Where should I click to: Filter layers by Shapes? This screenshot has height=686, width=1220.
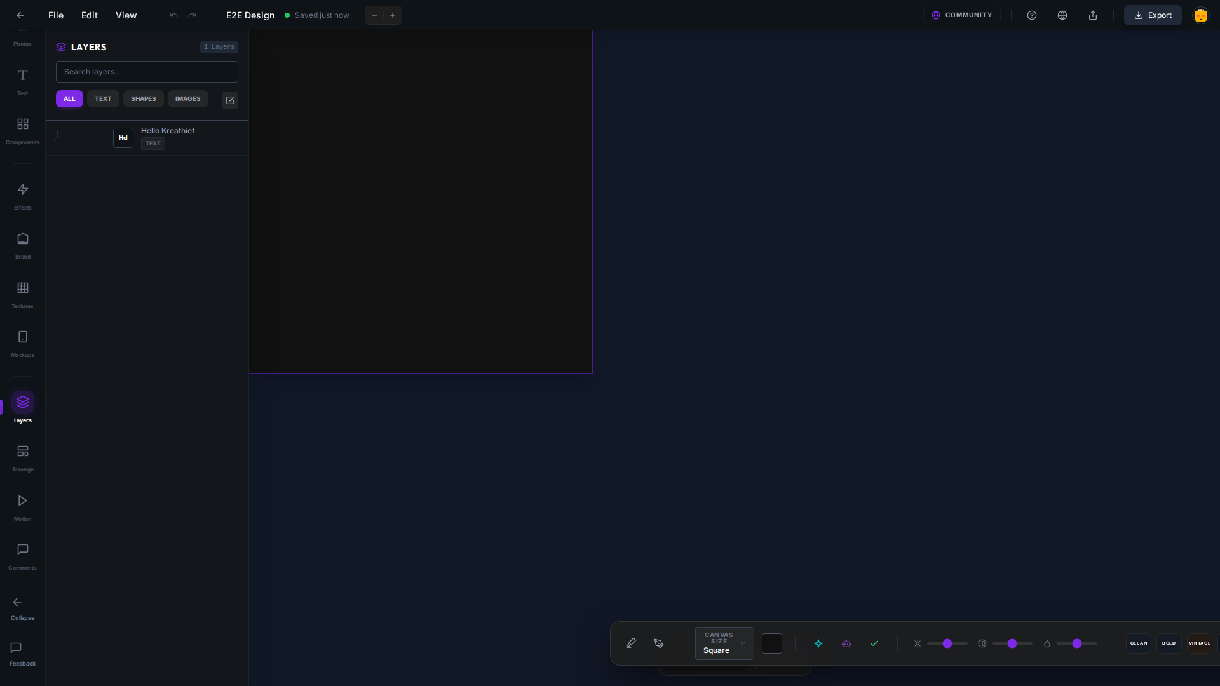click(144, 98)
